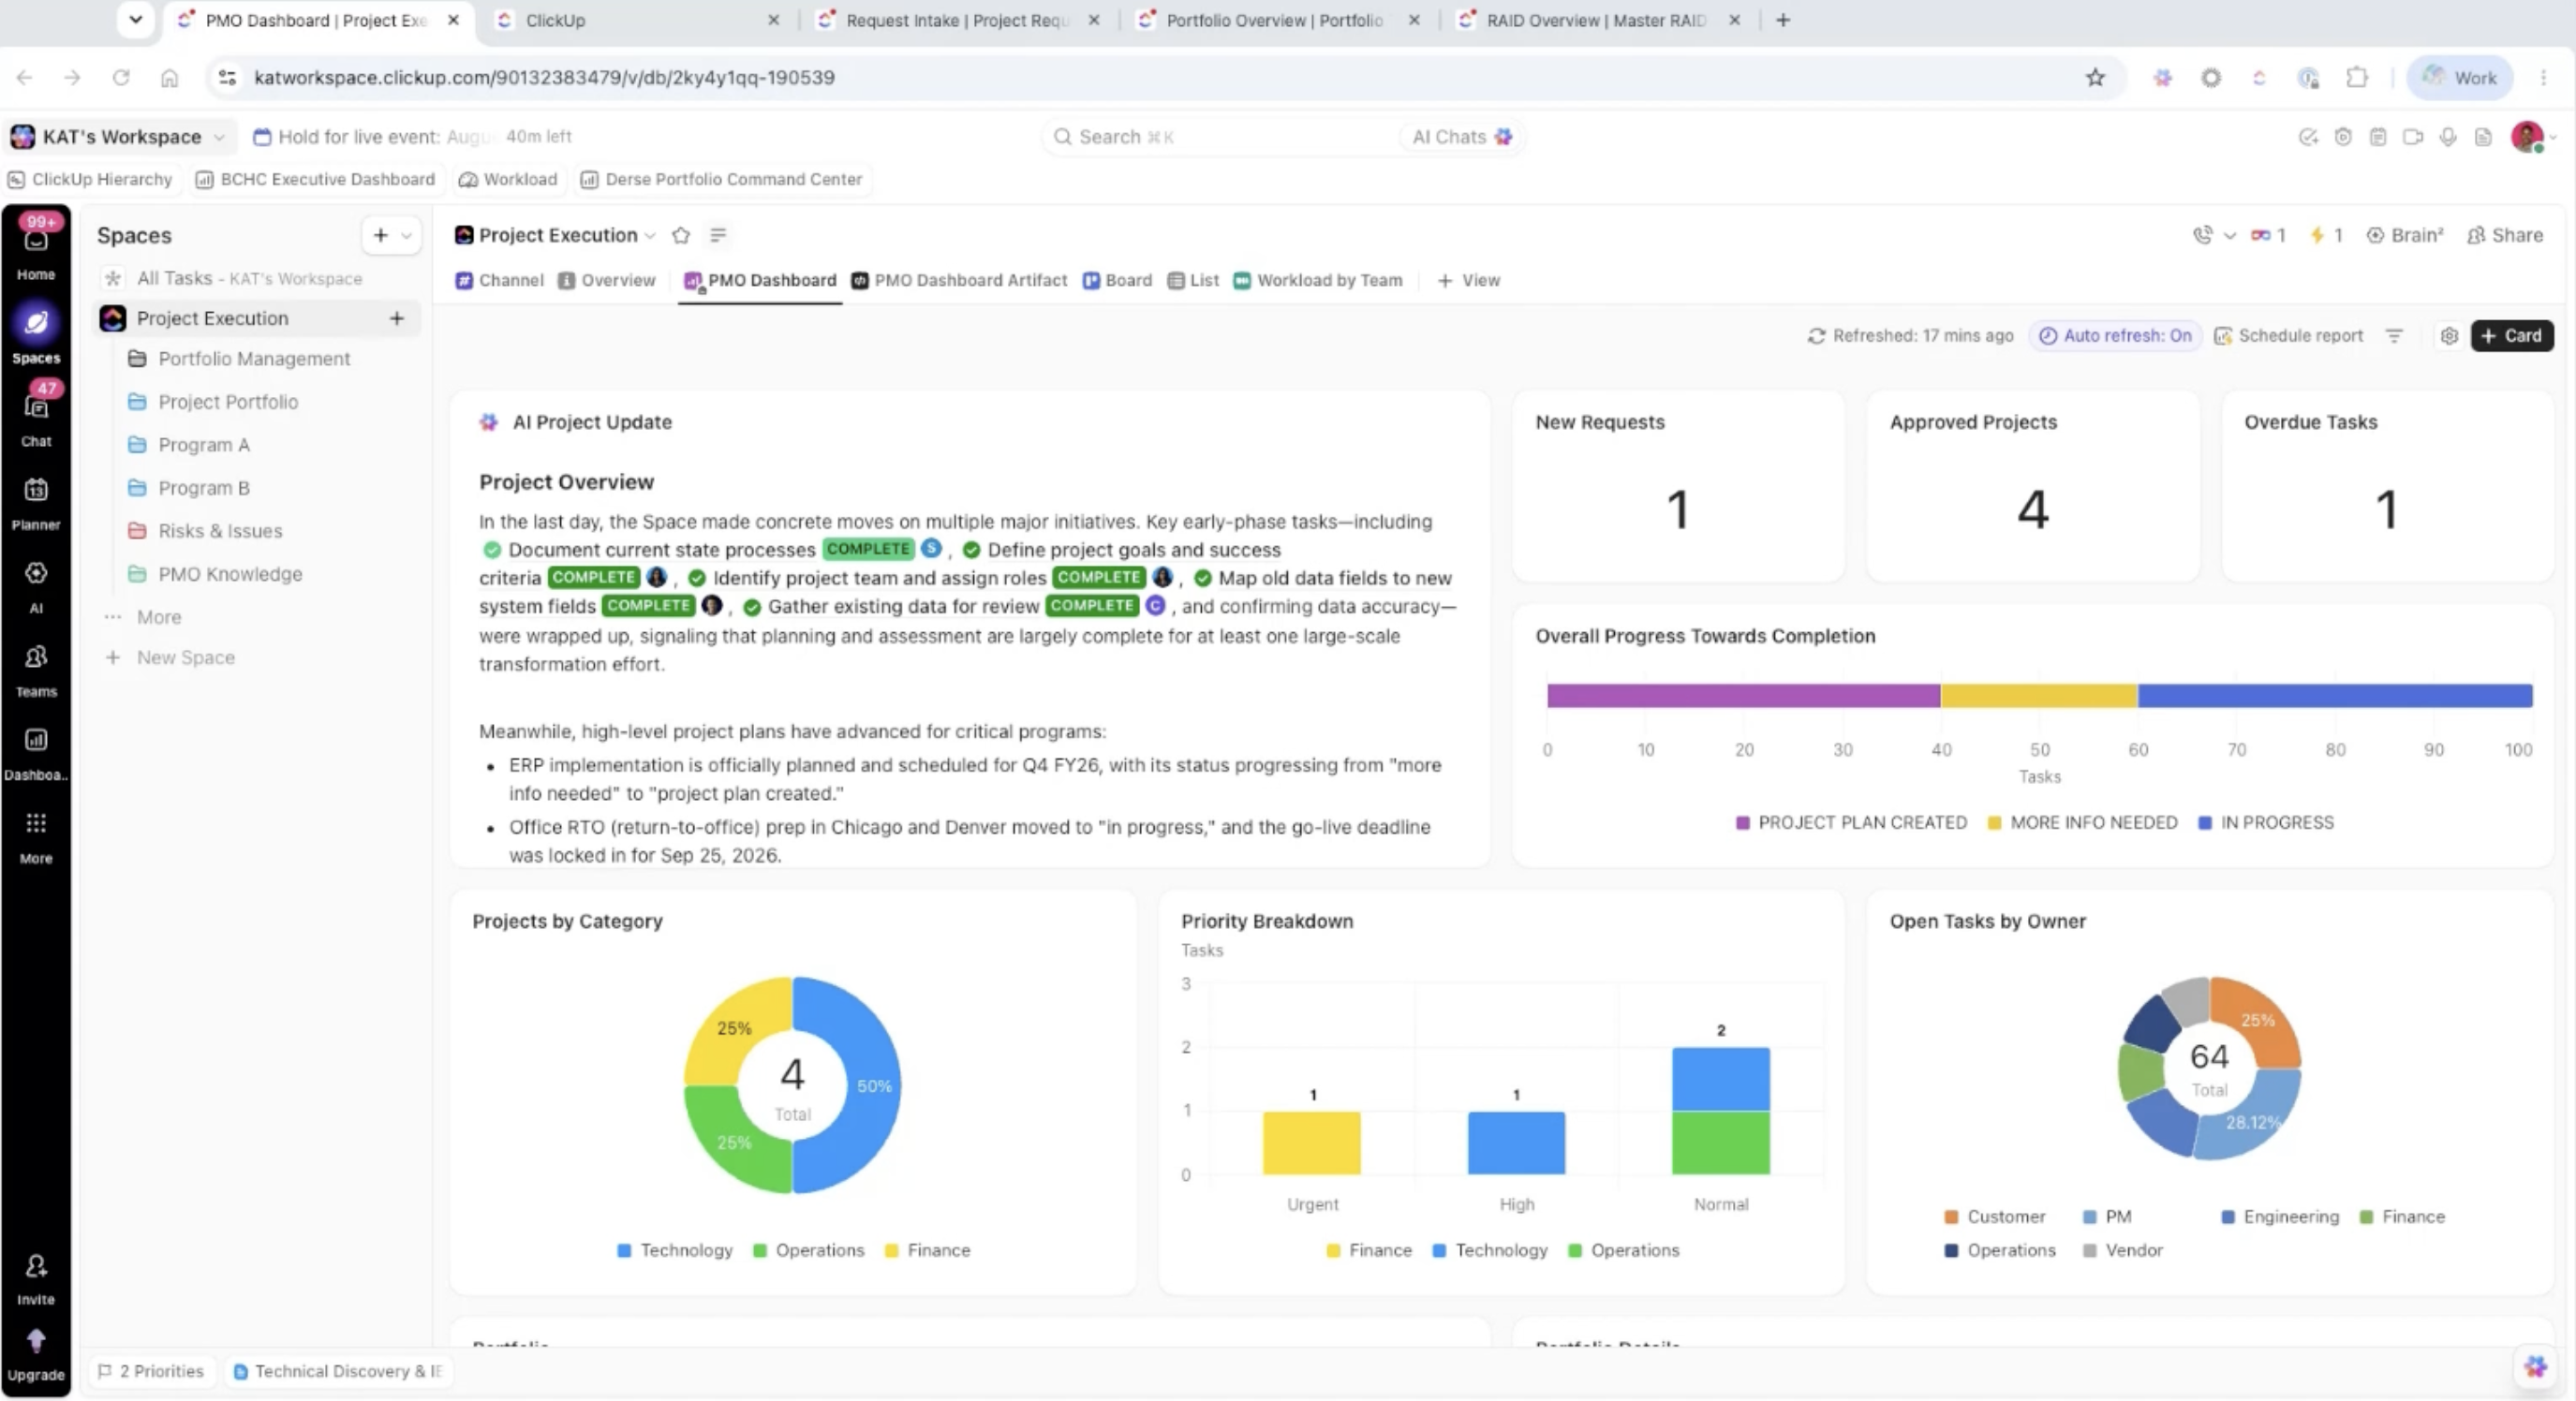2576x1401 pixels.
Task: Open the More apps grid icon
Action: (36, 834)
